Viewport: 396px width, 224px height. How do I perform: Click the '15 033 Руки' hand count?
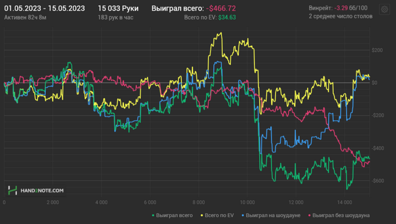click(118, 8)
